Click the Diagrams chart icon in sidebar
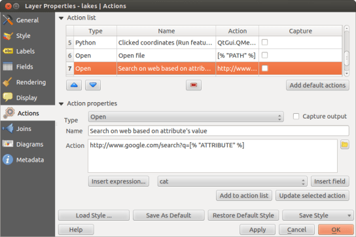356x237 pixels. click(x=8, y=144)
